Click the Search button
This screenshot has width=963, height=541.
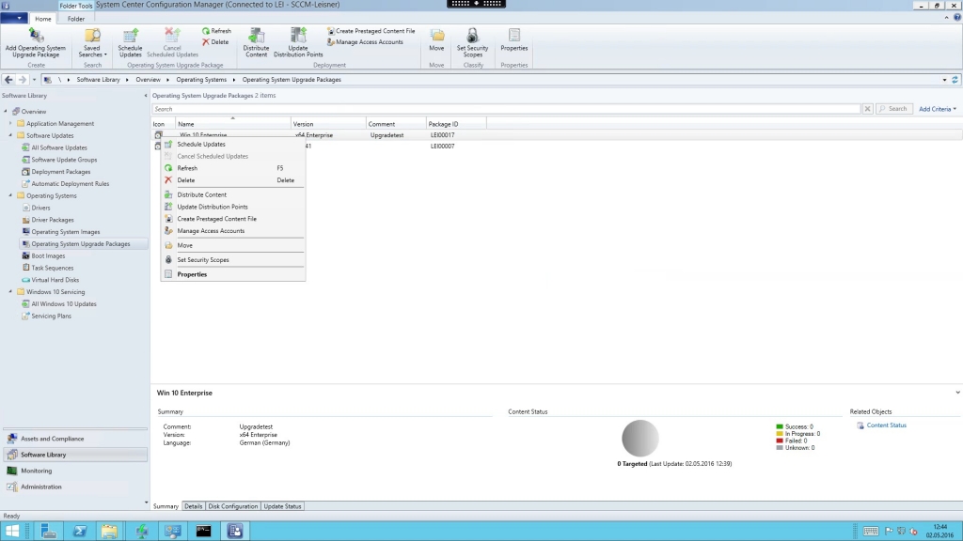893,109
